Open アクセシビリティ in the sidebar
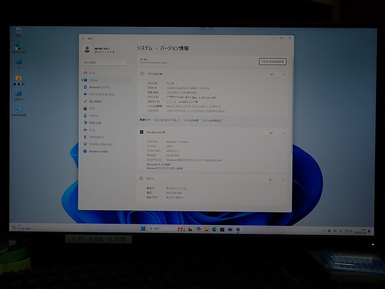The width and height of the screenshot is (385, 289). [107, 137]
